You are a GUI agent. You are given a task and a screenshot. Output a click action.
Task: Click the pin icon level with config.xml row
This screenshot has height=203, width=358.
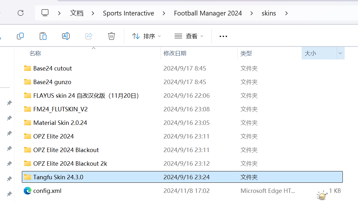point(9,194)
